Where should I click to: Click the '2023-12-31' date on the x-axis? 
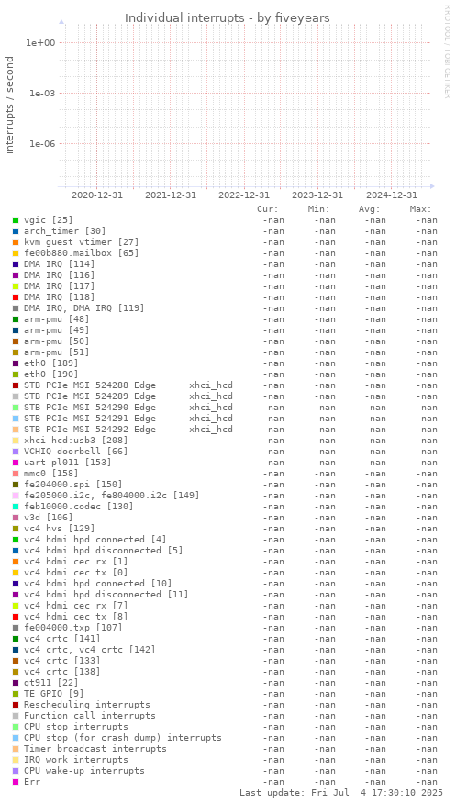click(x=317, y=195)
